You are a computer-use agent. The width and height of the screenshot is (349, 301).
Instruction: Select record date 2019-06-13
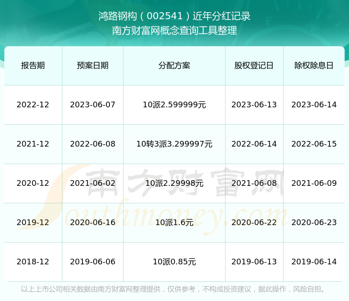click(254, 262)
